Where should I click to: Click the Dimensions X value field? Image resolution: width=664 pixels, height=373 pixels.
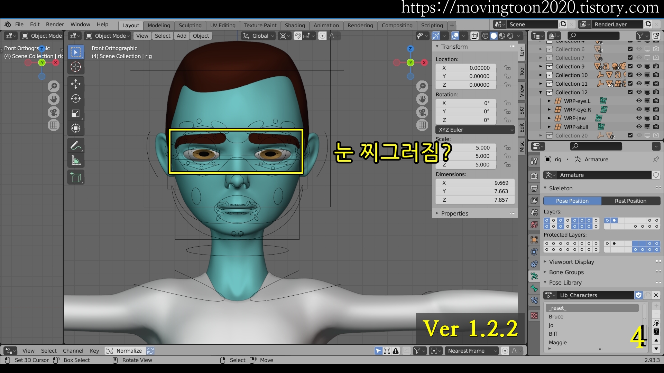pyautogui.click(x=475, y=183)
